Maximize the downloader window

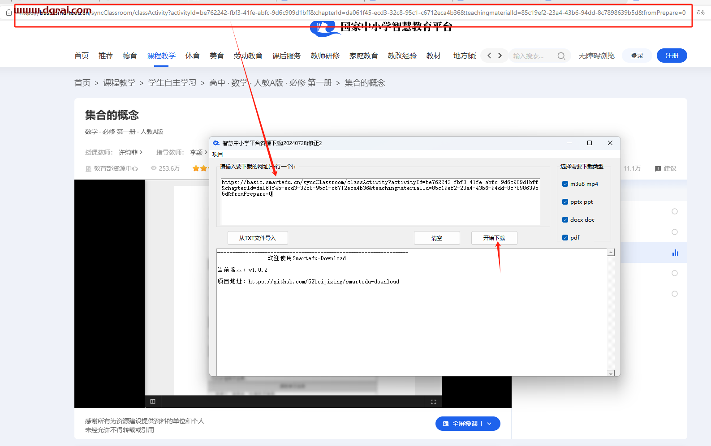tap(590, 143)
